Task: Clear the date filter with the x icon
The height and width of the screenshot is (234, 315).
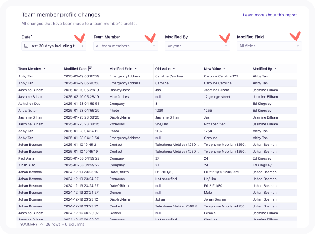Action: [x=81, y=46]
